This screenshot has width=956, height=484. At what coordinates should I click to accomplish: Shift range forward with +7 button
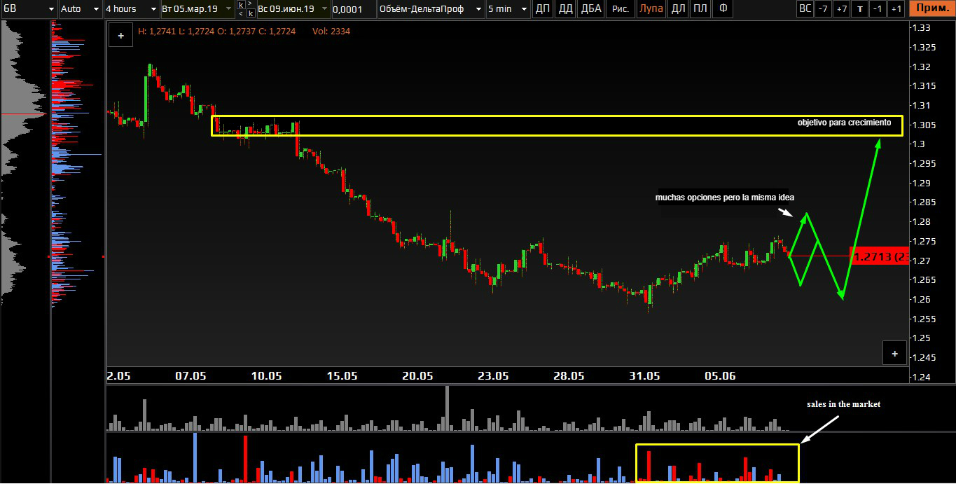coord(842,9)
